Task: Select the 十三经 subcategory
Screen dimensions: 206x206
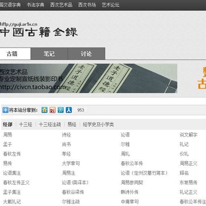Action: point(26,125)
